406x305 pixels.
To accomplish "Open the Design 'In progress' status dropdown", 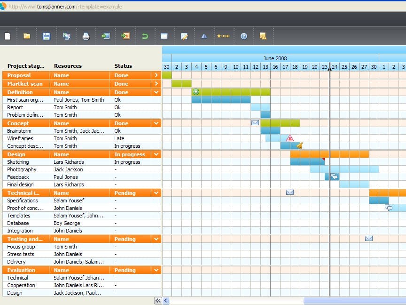I will click(x=156, y=154).
